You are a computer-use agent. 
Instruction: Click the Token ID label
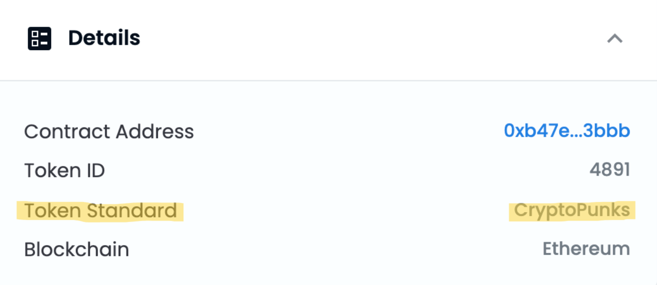[x=65, y=171]
